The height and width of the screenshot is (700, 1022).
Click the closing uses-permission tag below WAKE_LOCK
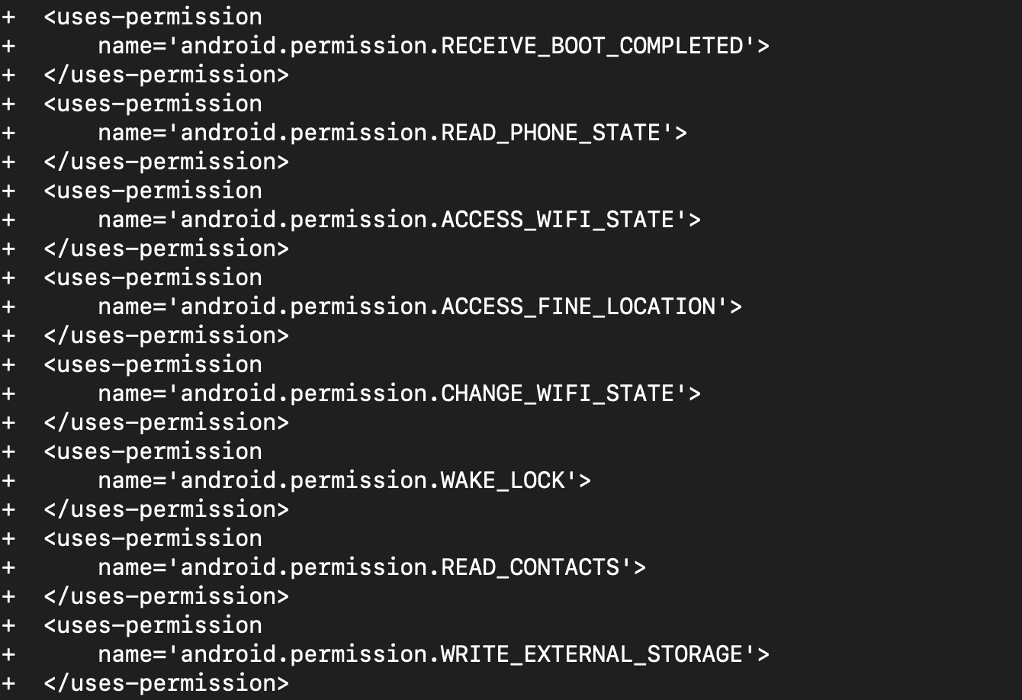(x=166, y=509)
